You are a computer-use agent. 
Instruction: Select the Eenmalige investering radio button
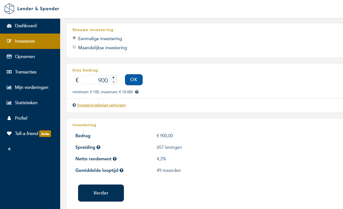pyautogui.click(x=74, y=38)
